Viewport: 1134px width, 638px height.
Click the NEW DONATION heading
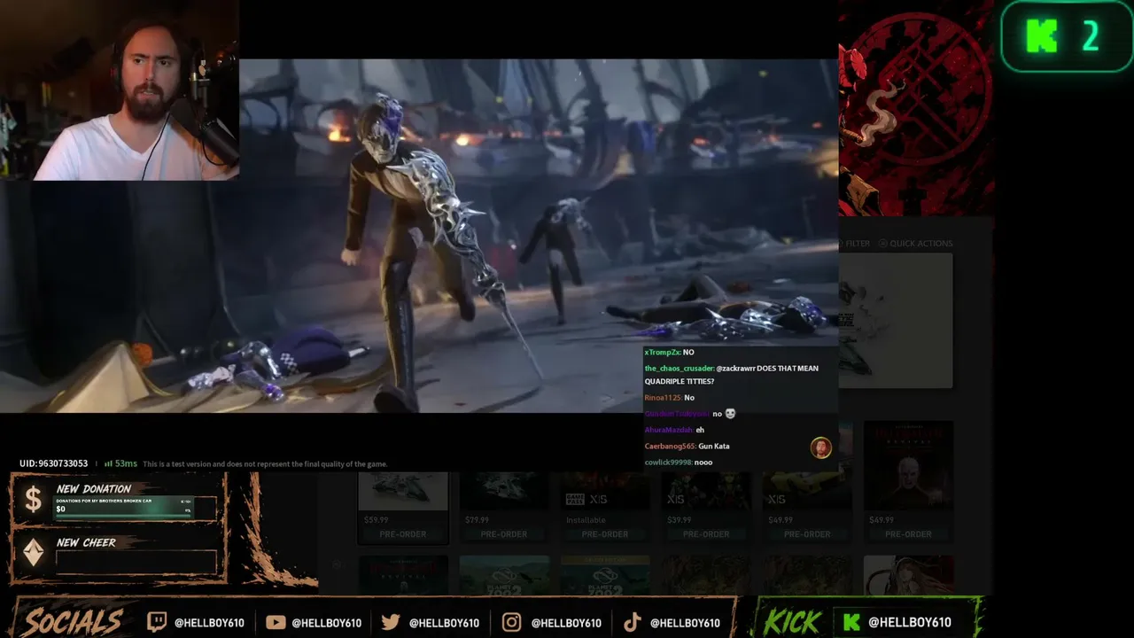93,489
